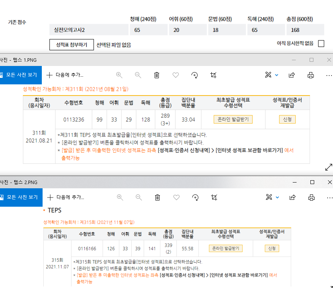The width and height of the screenshot is (333, 288).
Task: Click the 성적표 첨부하기 button
Action: tap(72, 45)
